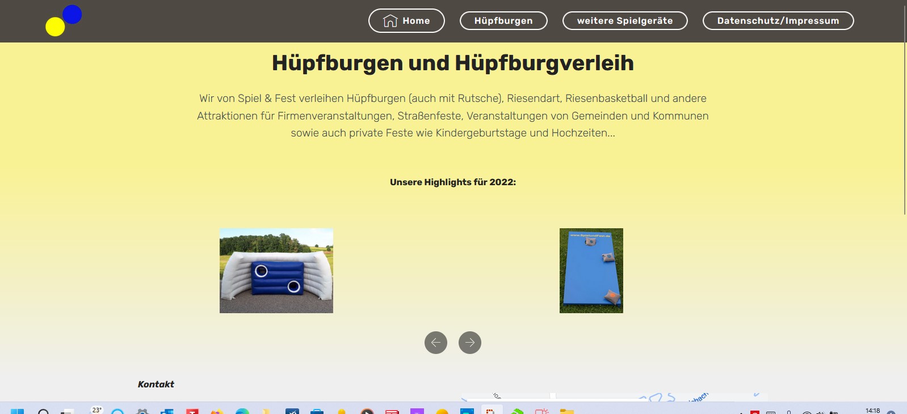Show the next highlight with the right arrow
The image size is (907, 414).
[x=470, y=343]
